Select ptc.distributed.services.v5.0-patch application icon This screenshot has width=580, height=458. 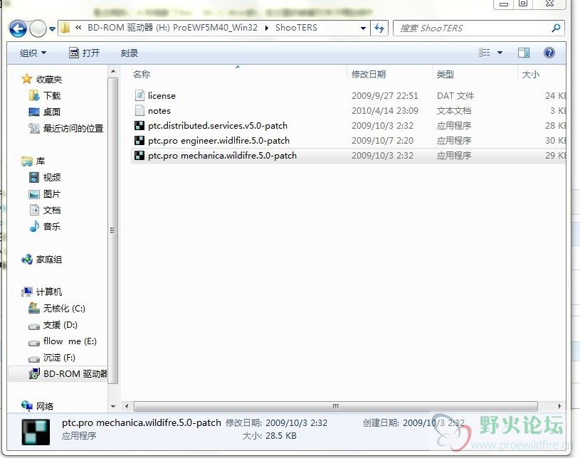(x=139, y=126)
